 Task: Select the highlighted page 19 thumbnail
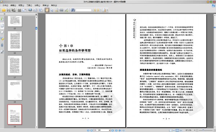[15, 115]
